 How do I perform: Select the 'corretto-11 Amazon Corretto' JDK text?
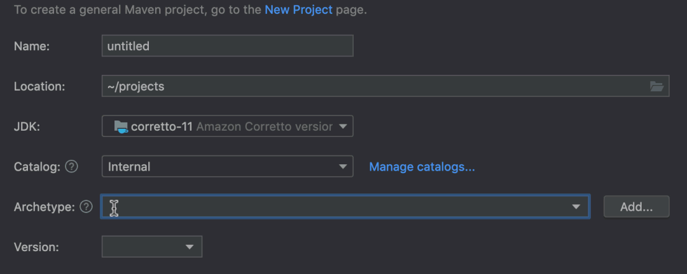click(232, 126)
